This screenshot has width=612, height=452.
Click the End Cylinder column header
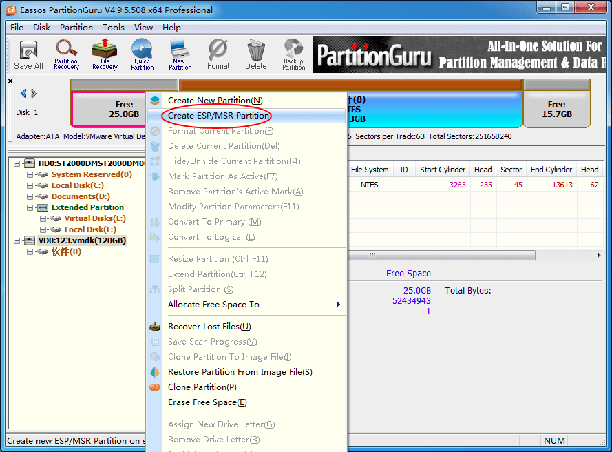[x=551, y=169]
